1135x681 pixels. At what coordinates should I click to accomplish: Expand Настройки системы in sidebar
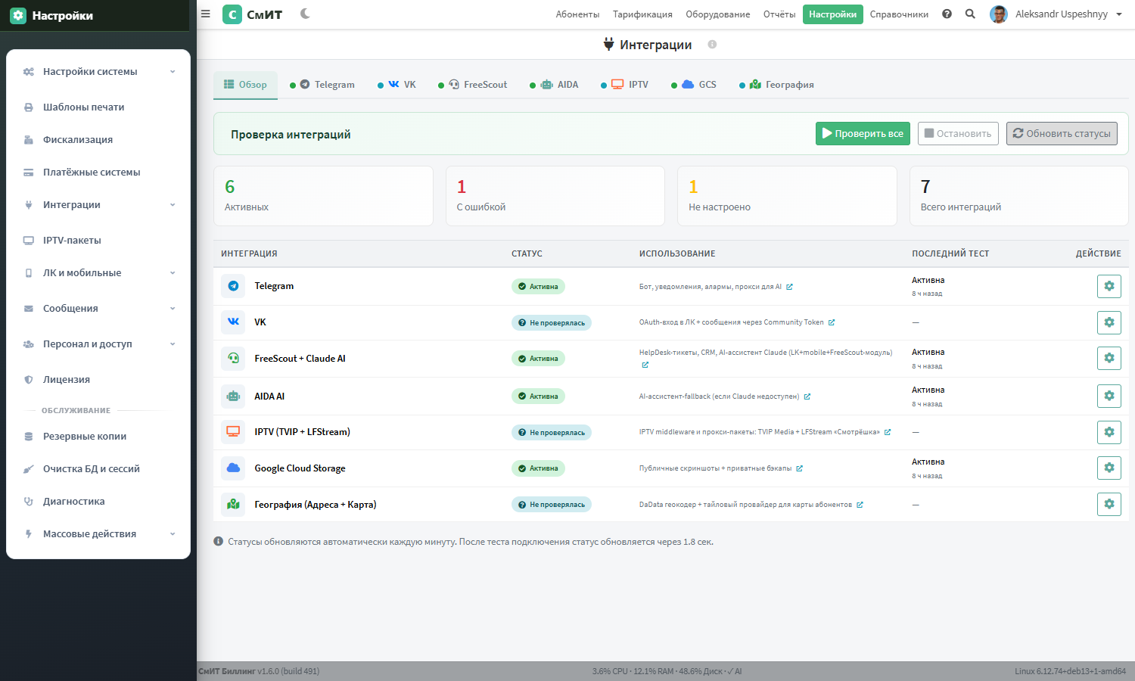tap(98, 72)
